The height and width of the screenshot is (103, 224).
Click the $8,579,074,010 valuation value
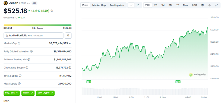click(62, 51)
